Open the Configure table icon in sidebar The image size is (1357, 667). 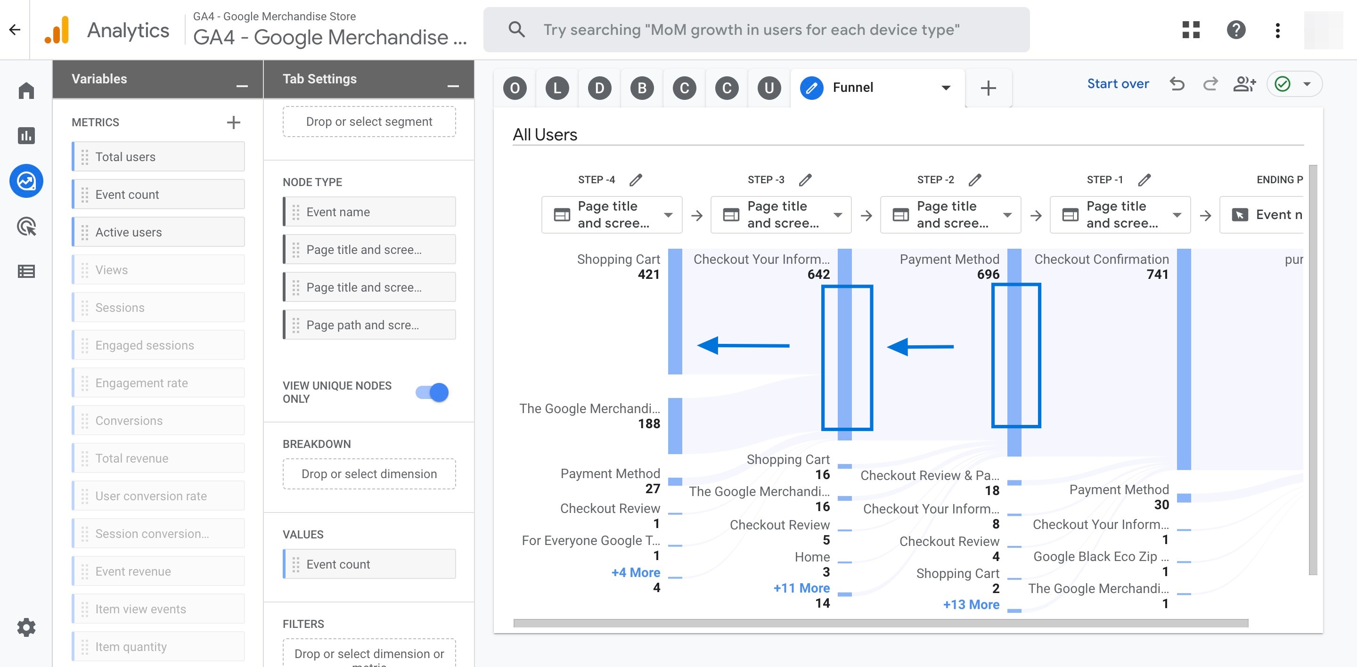coord(26,272)
